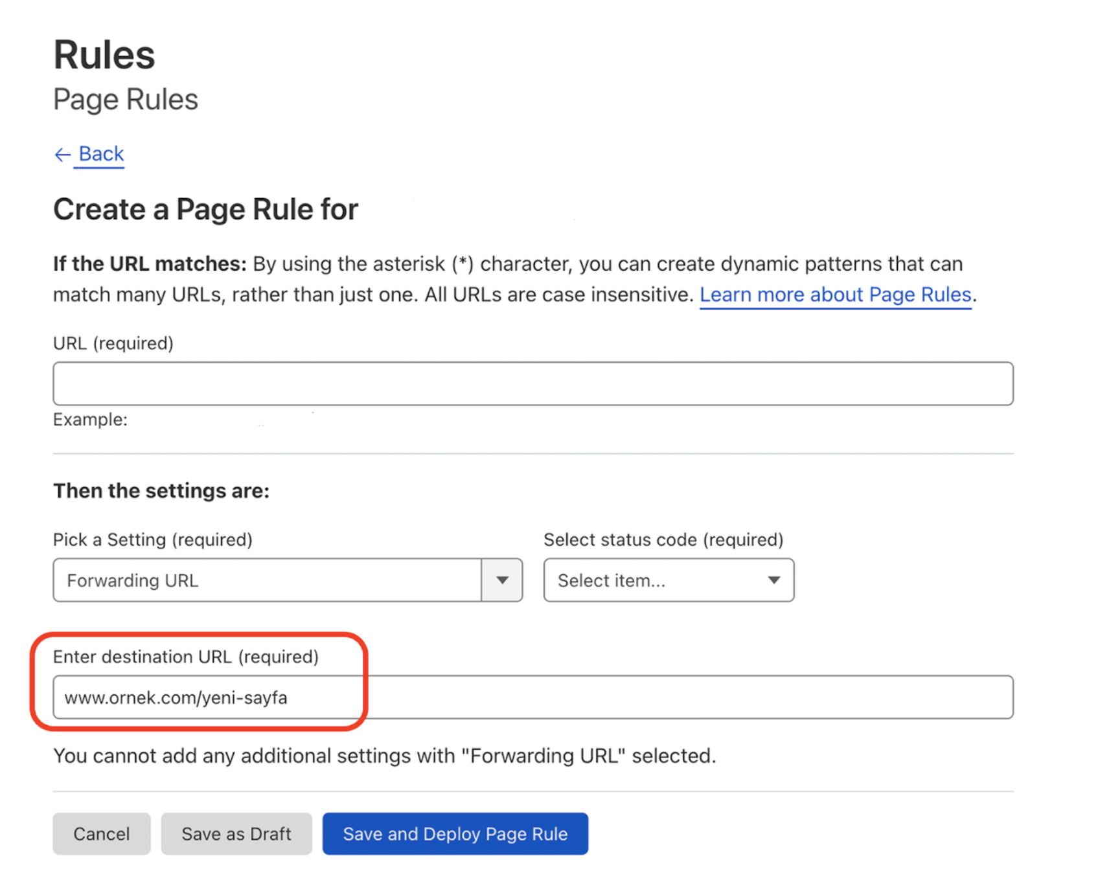Click the 'Example:' label under URL field
Image resolution: width=1100 pixels, height=869 pixels.
click(x=90, y=420)
